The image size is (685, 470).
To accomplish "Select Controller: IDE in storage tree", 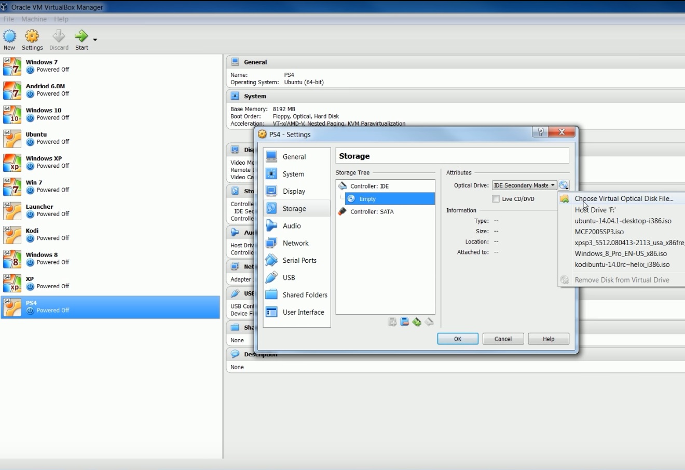I will (386, 186).
